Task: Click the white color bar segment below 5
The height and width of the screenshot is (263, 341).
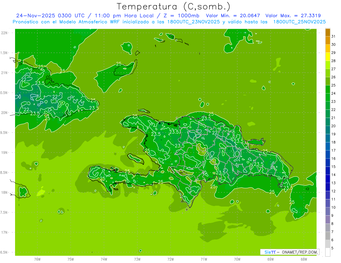Action: (x=328, y=252)
